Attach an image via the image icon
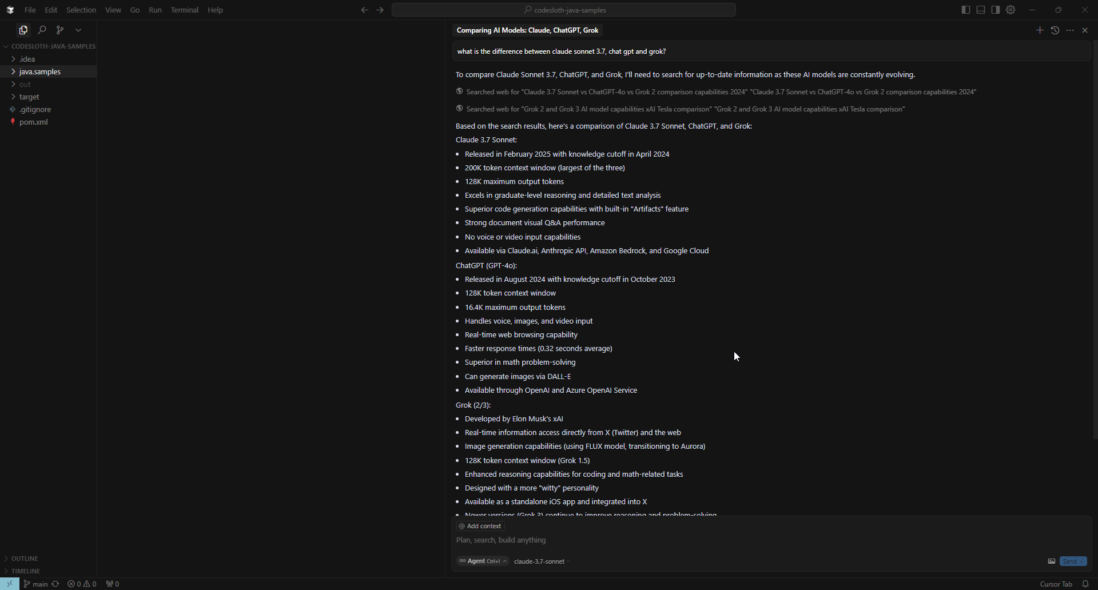This screenshot has height=590, width=1098. click(x=1051, y=561)
